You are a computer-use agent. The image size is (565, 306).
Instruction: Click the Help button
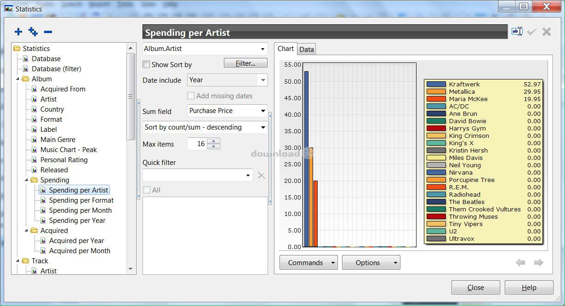[529, 288]
